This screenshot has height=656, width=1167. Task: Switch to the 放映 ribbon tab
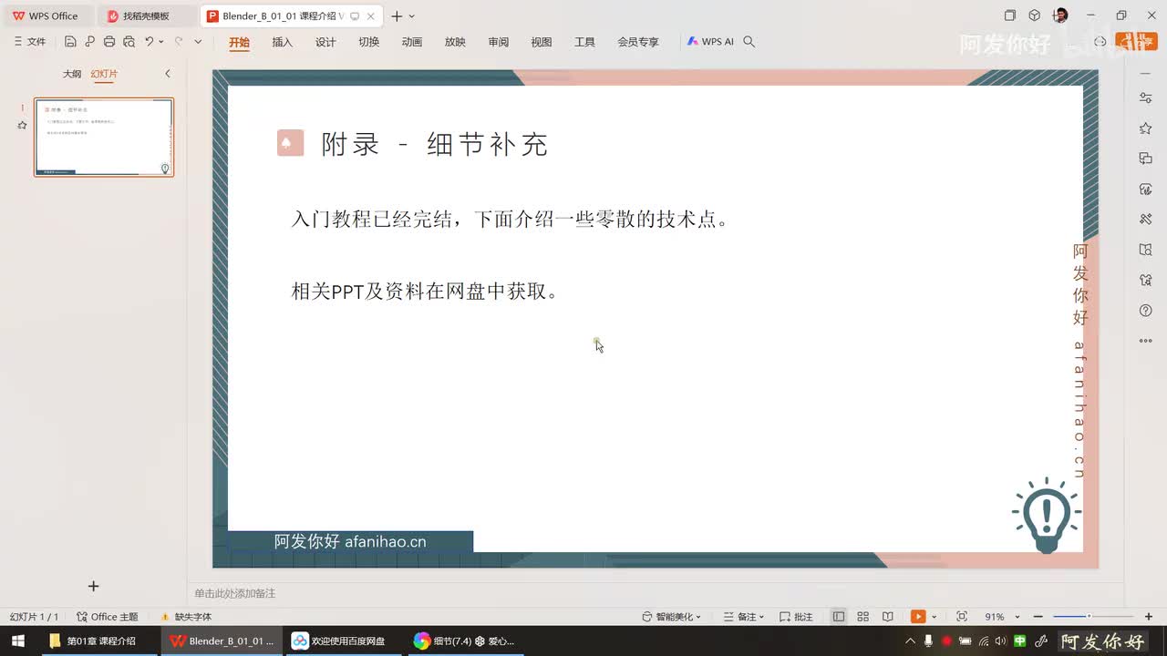[x=455, y=42]
